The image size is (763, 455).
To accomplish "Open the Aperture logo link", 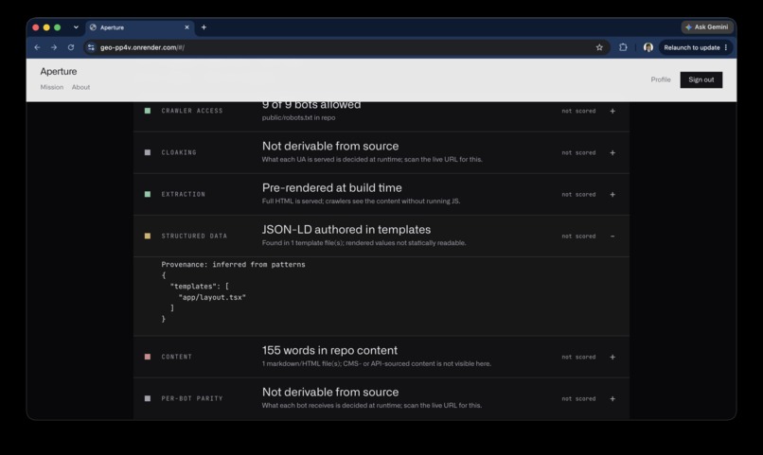I will [x=59, y=72].
